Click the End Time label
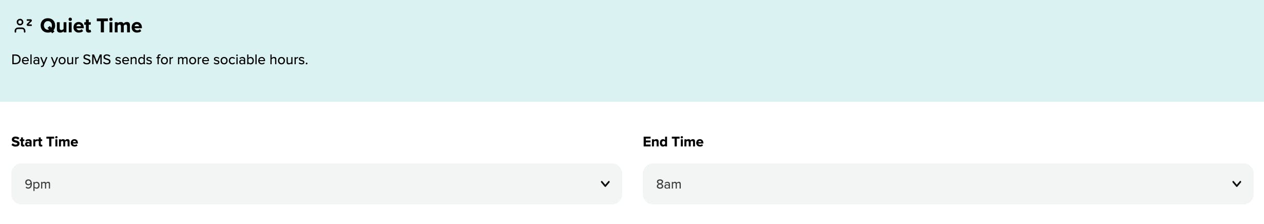The height and width of the screenshot is (224, 1264). coord(673,142)
